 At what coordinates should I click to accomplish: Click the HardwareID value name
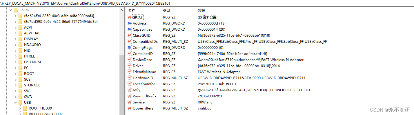[143, 78]
